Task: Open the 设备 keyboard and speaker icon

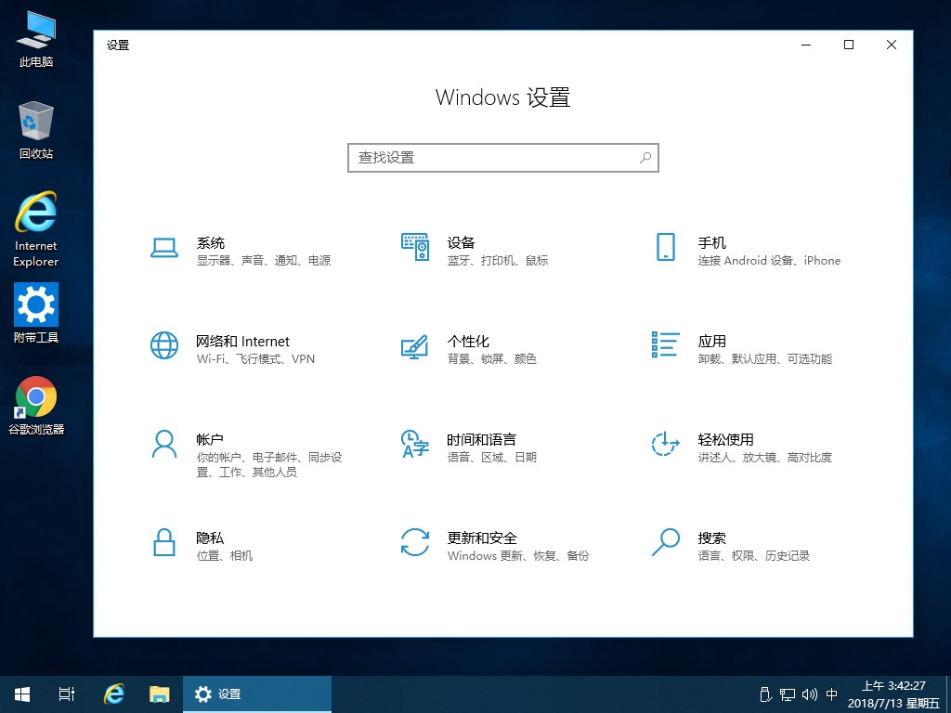Action: [x=415, y=247]
